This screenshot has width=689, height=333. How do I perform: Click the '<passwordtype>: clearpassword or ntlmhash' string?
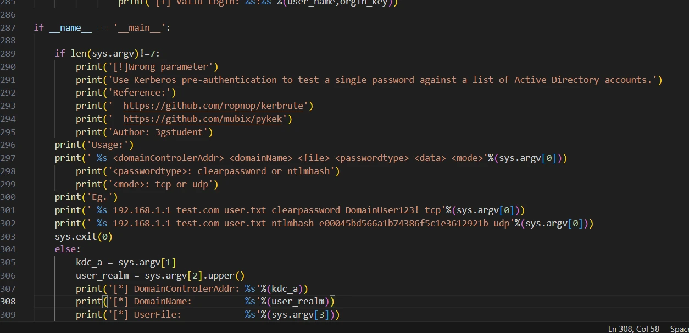coord(221,171)
